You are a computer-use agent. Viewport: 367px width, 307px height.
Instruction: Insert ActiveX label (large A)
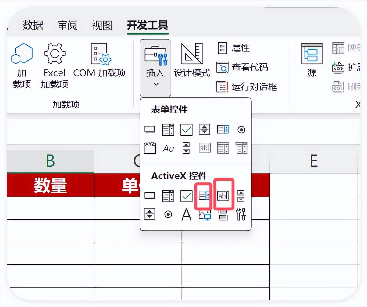coord(186,214)
